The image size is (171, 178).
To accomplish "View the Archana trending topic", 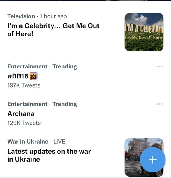I will coord(21,114).
